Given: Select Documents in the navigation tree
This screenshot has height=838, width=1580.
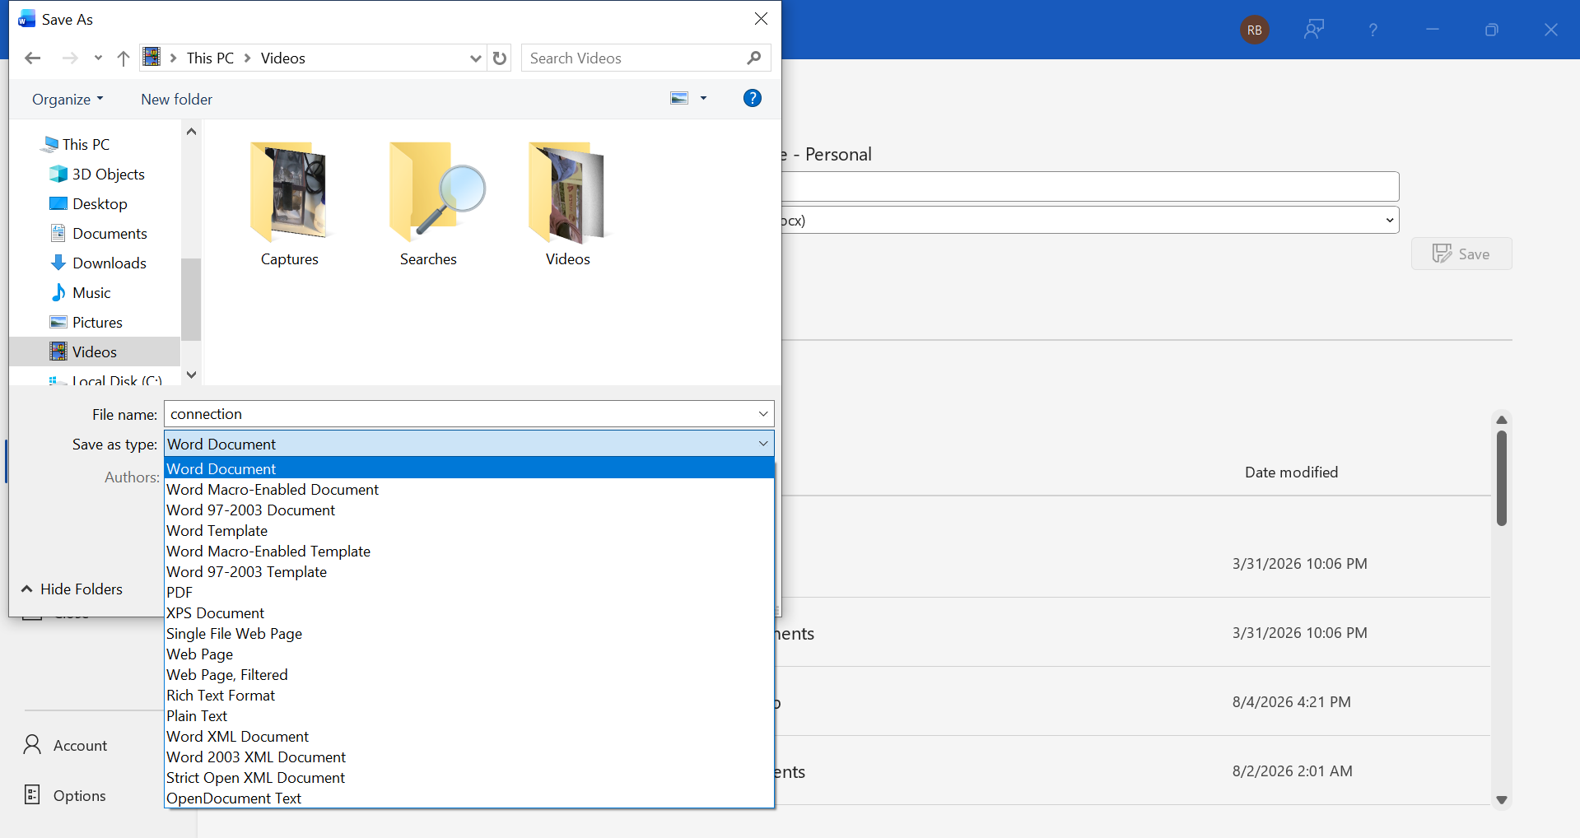Looking at the screenshot, I should [x=99, y=234].
